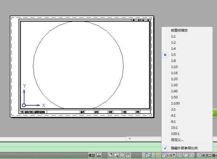217x159 pixels.
Task: Choose enlargement scale 10:1
Action: (x=187, y=128)
